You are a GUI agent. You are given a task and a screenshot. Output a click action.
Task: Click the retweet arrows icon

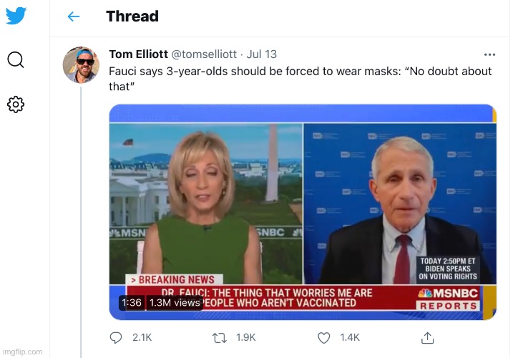220,337
